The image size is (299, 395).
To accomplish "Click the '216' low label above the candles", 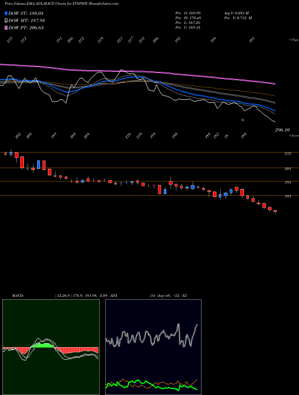I will click(x=128, y=136).
